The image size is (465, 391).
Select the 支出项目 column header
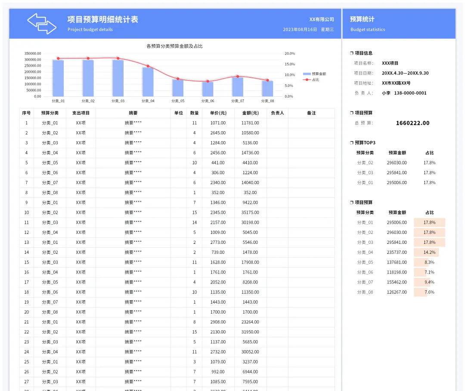click(81, 113)
